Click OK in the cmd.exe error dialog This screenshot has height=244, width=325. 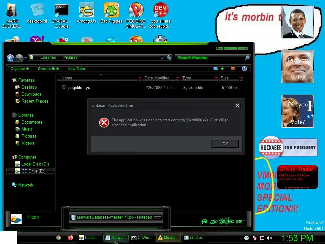[x=225, y=144]
